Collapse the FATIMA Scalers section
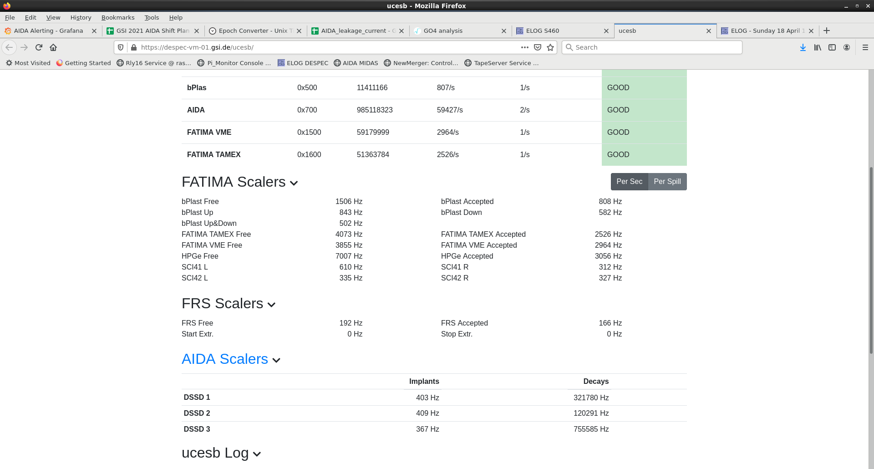Screen dimensions: 874x469 point(294,183)
